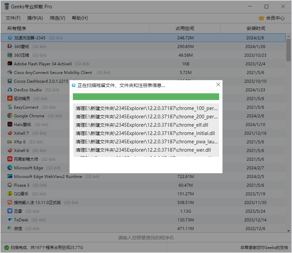Click the Xshell 6 icon

click(x=10, y=150)
